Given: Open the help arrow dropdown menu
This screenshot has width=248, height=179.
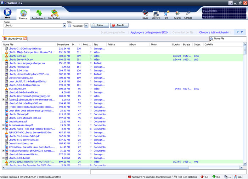Looking at the screenshot, I should (x=242, y=32).
